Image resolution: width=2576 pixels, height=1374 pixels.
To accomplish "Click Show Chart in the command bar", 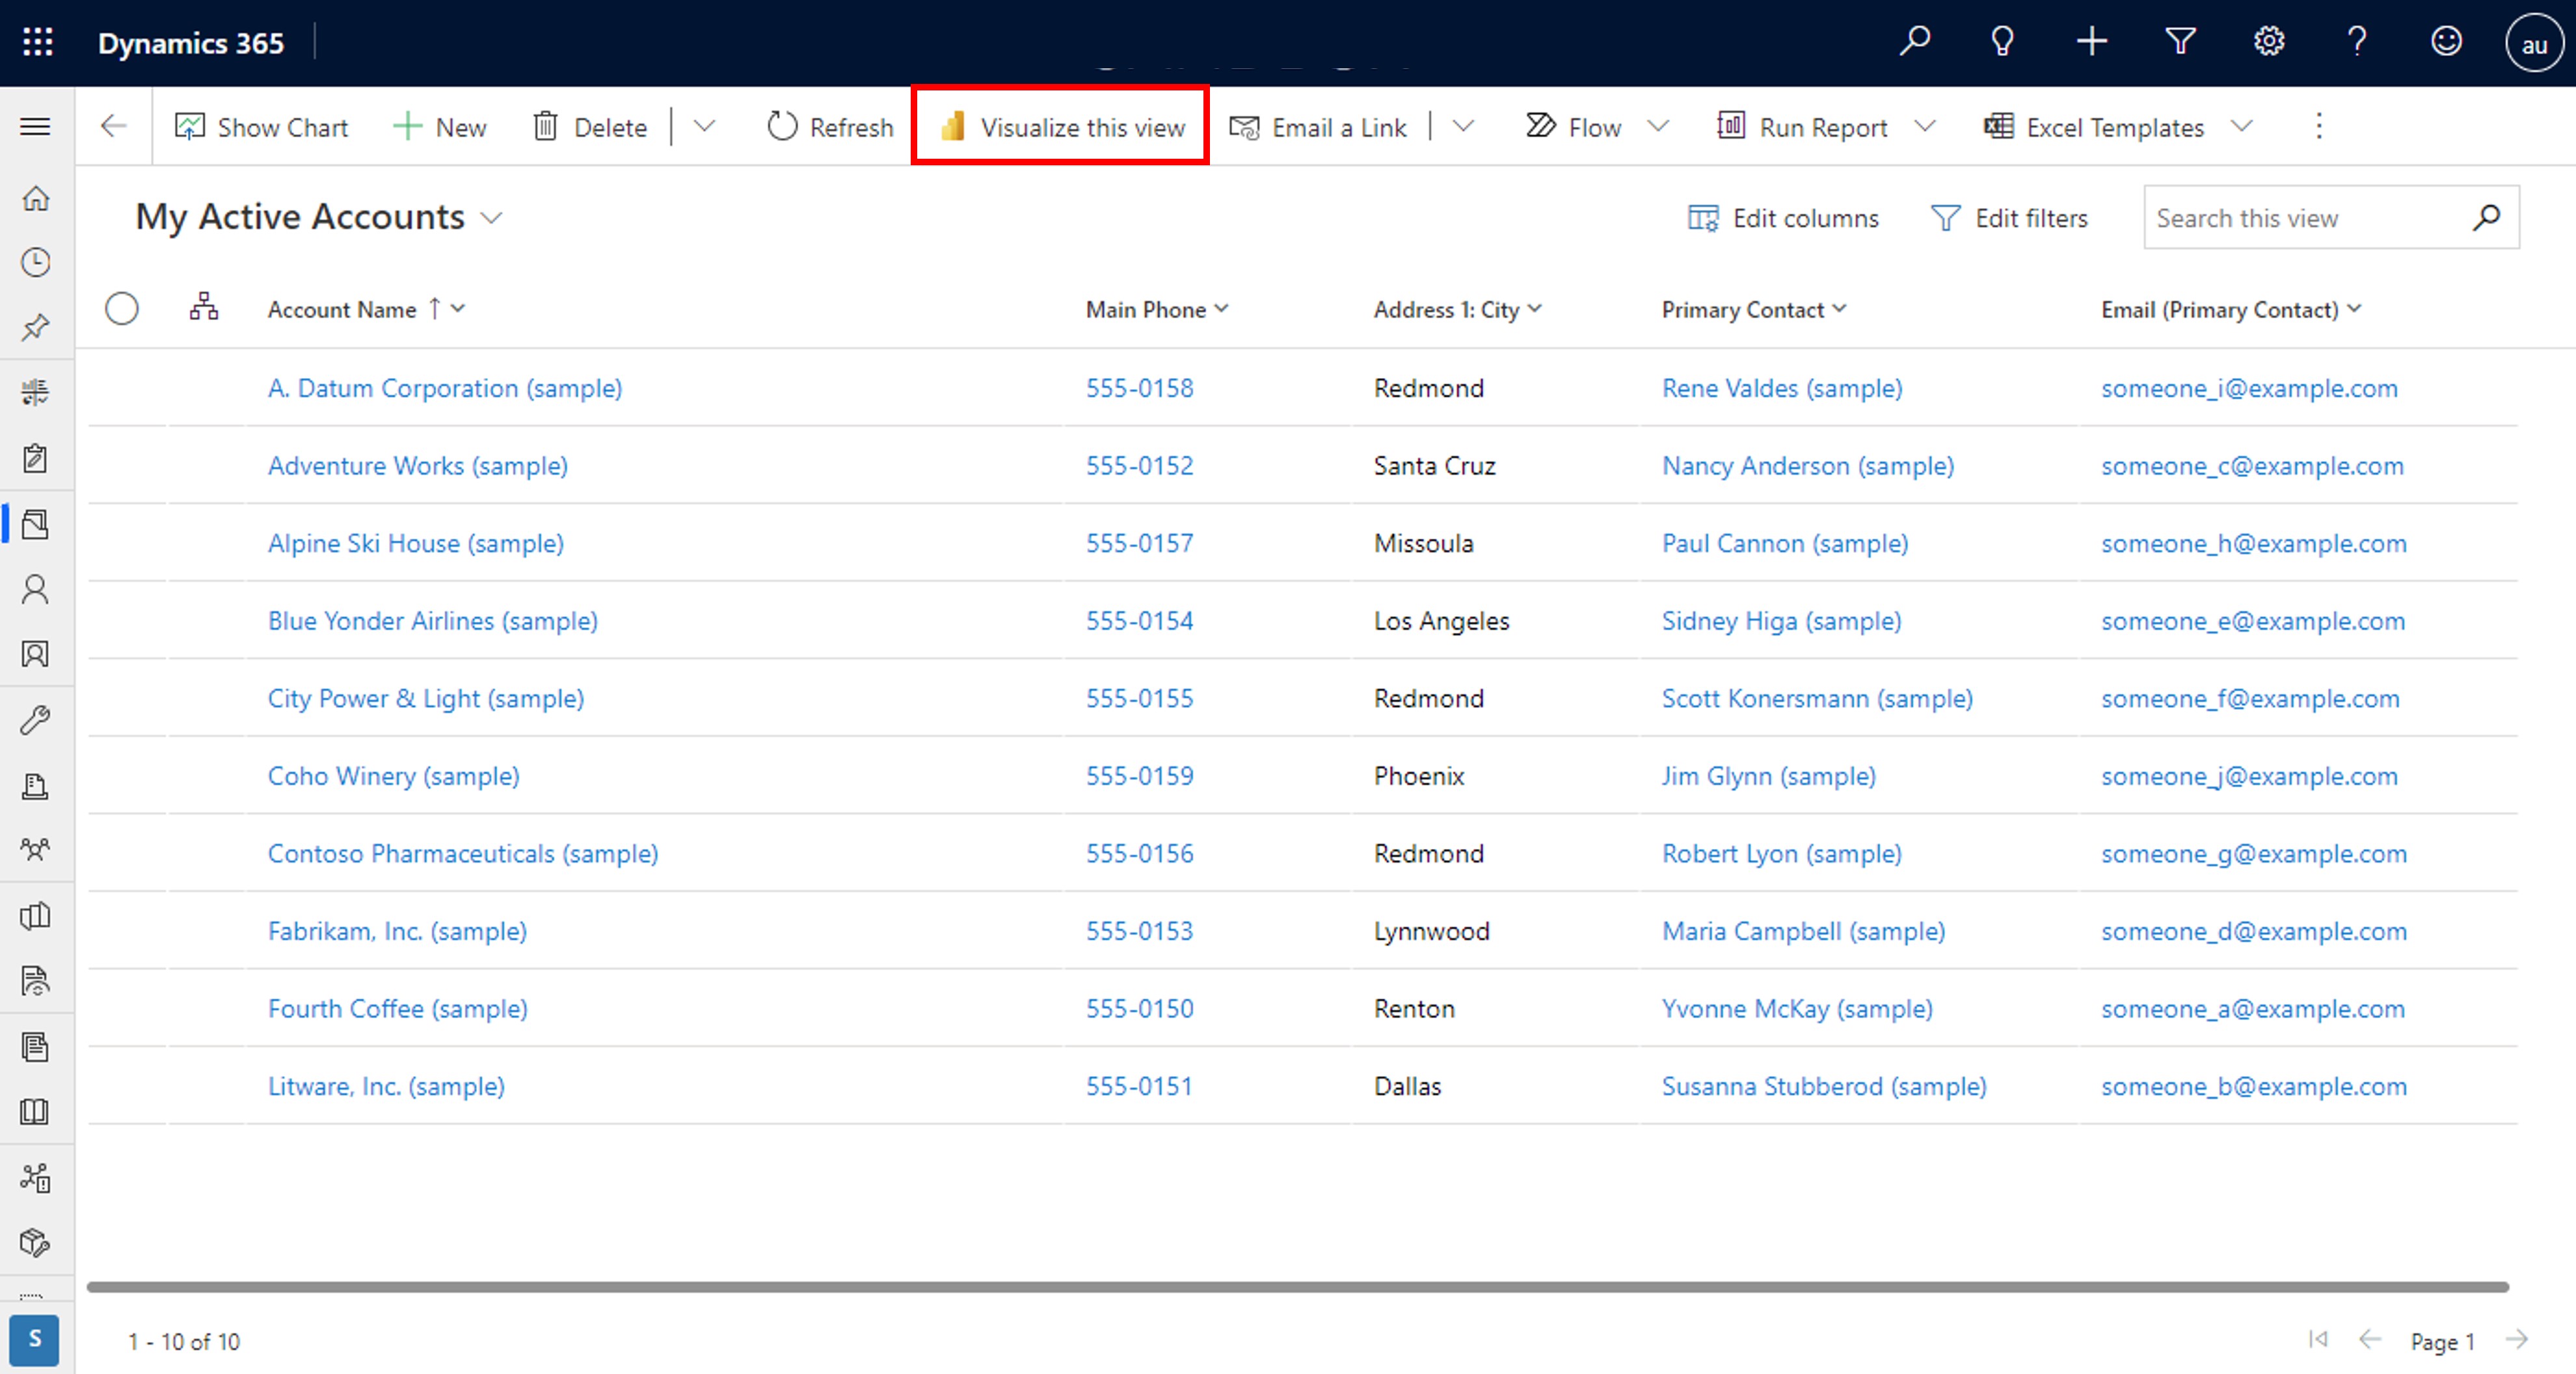I will [x=262, y=127].
